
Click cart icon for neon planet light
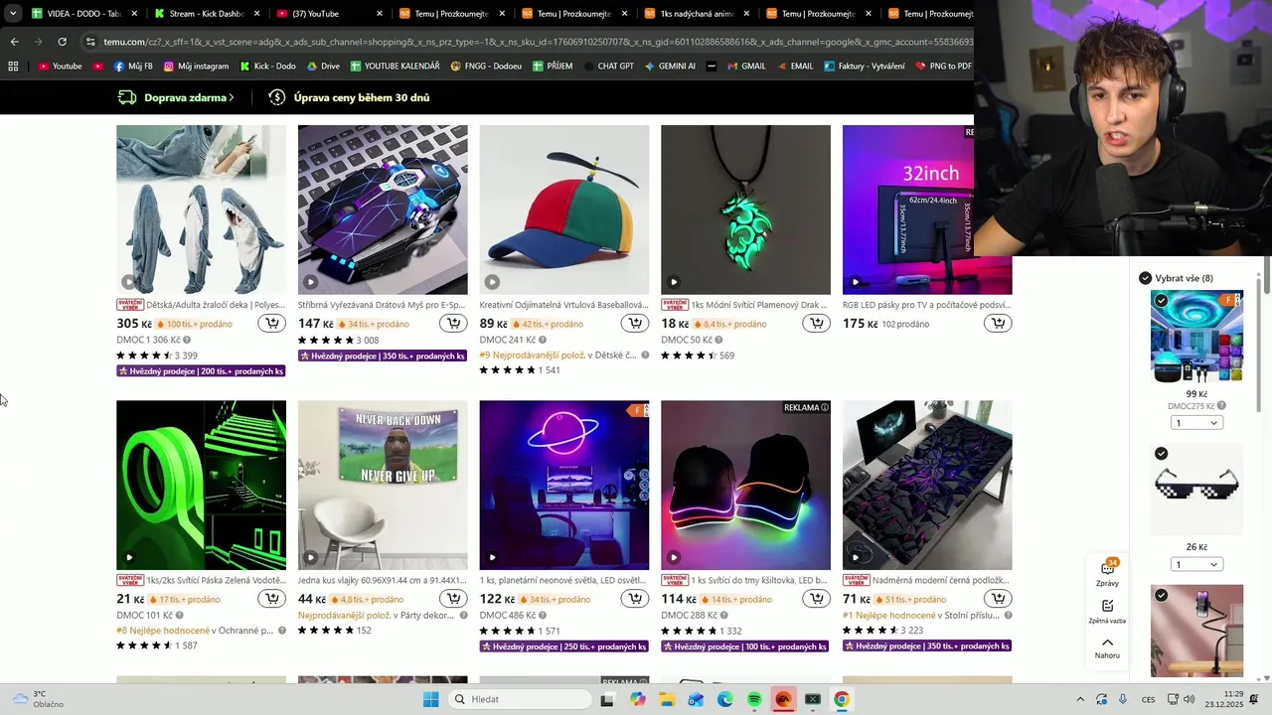(635, 599)
